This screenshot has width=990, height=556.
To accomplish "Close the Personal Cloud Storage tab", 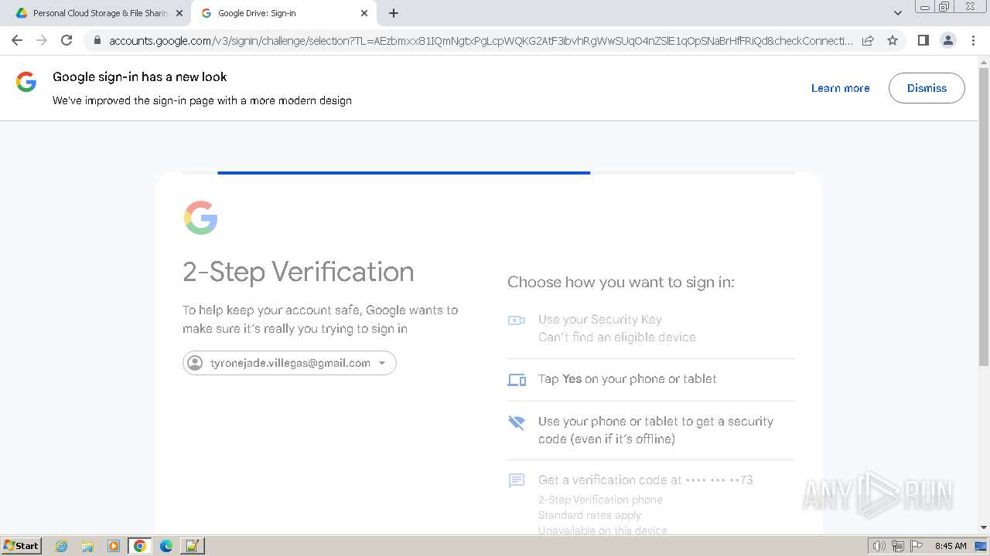I will [179, 13].
